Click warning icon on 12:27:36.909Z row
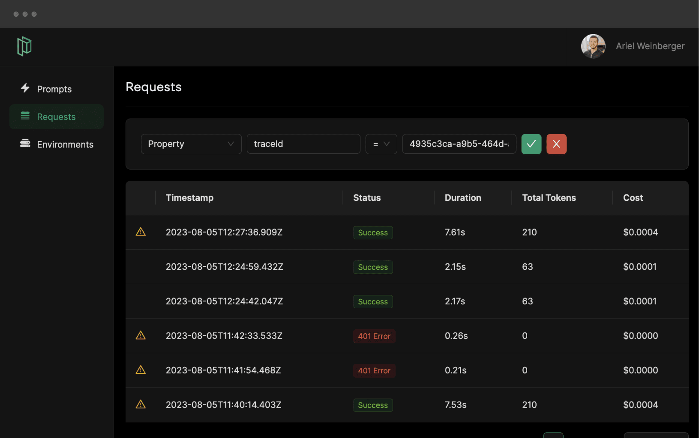699x438 pixels. click(x=141, y=232)
